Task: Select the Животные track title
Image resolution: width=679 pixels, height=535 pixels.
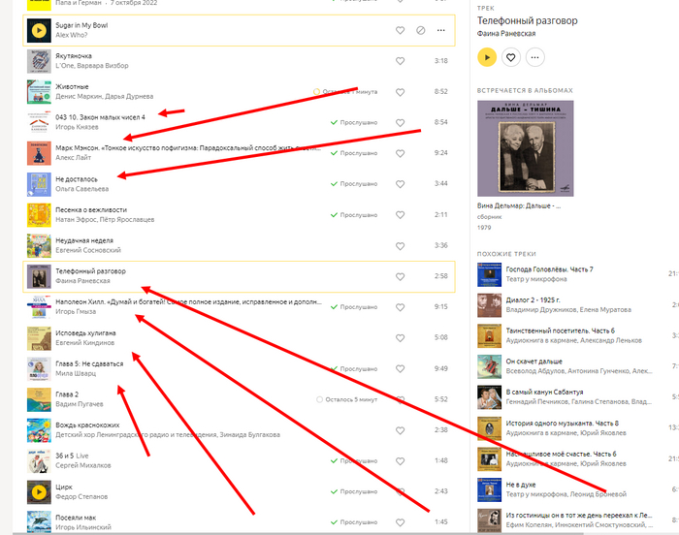Action: 72,86
